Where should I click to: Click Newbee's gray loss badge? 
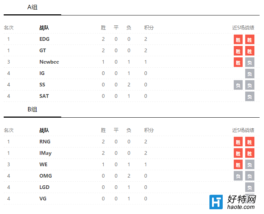tap(250, 62)
